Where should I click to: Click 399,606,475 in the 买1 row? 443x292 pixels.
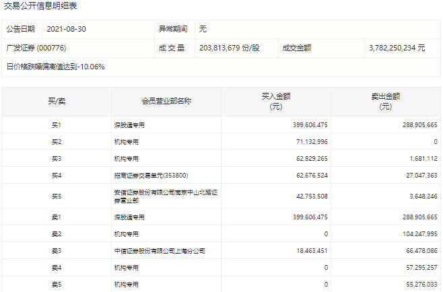pos(310,125)
